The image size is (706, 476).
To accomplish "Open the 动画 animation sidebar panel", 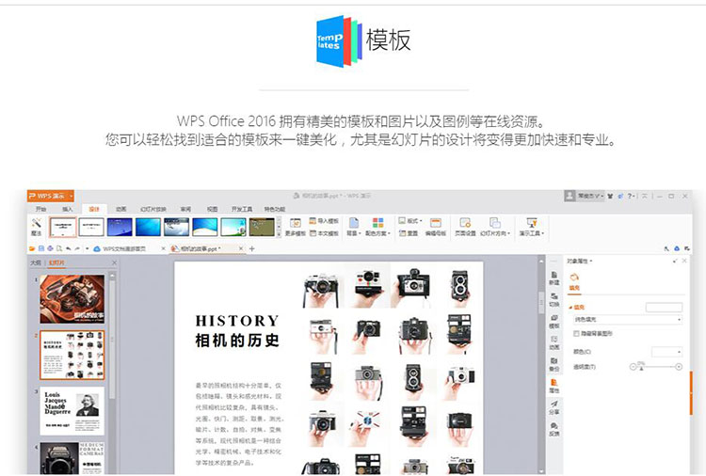I will pyautogui.click(x=554, y=342).
